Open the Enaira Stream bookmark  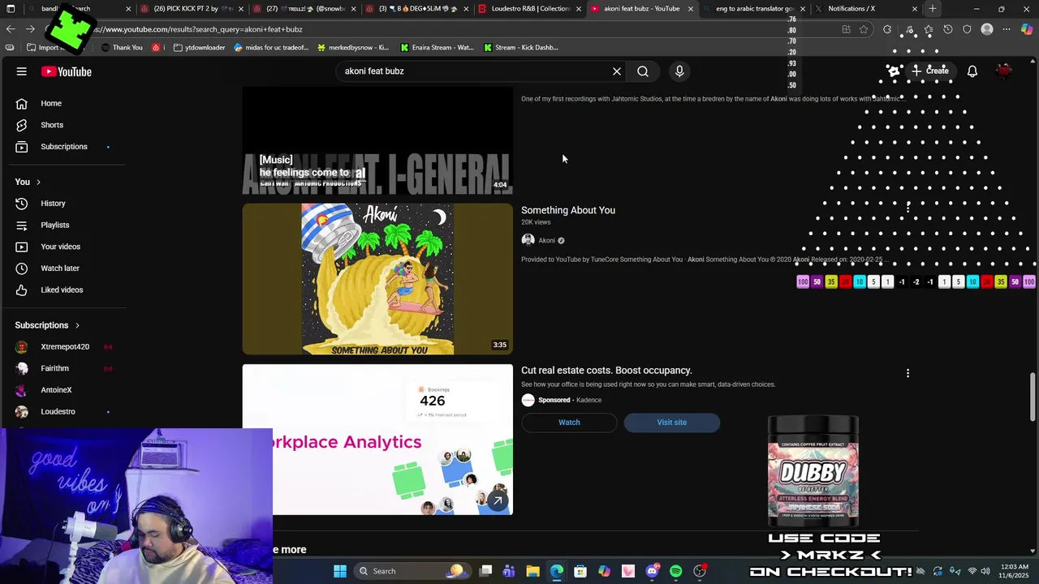tap(437, 48)
